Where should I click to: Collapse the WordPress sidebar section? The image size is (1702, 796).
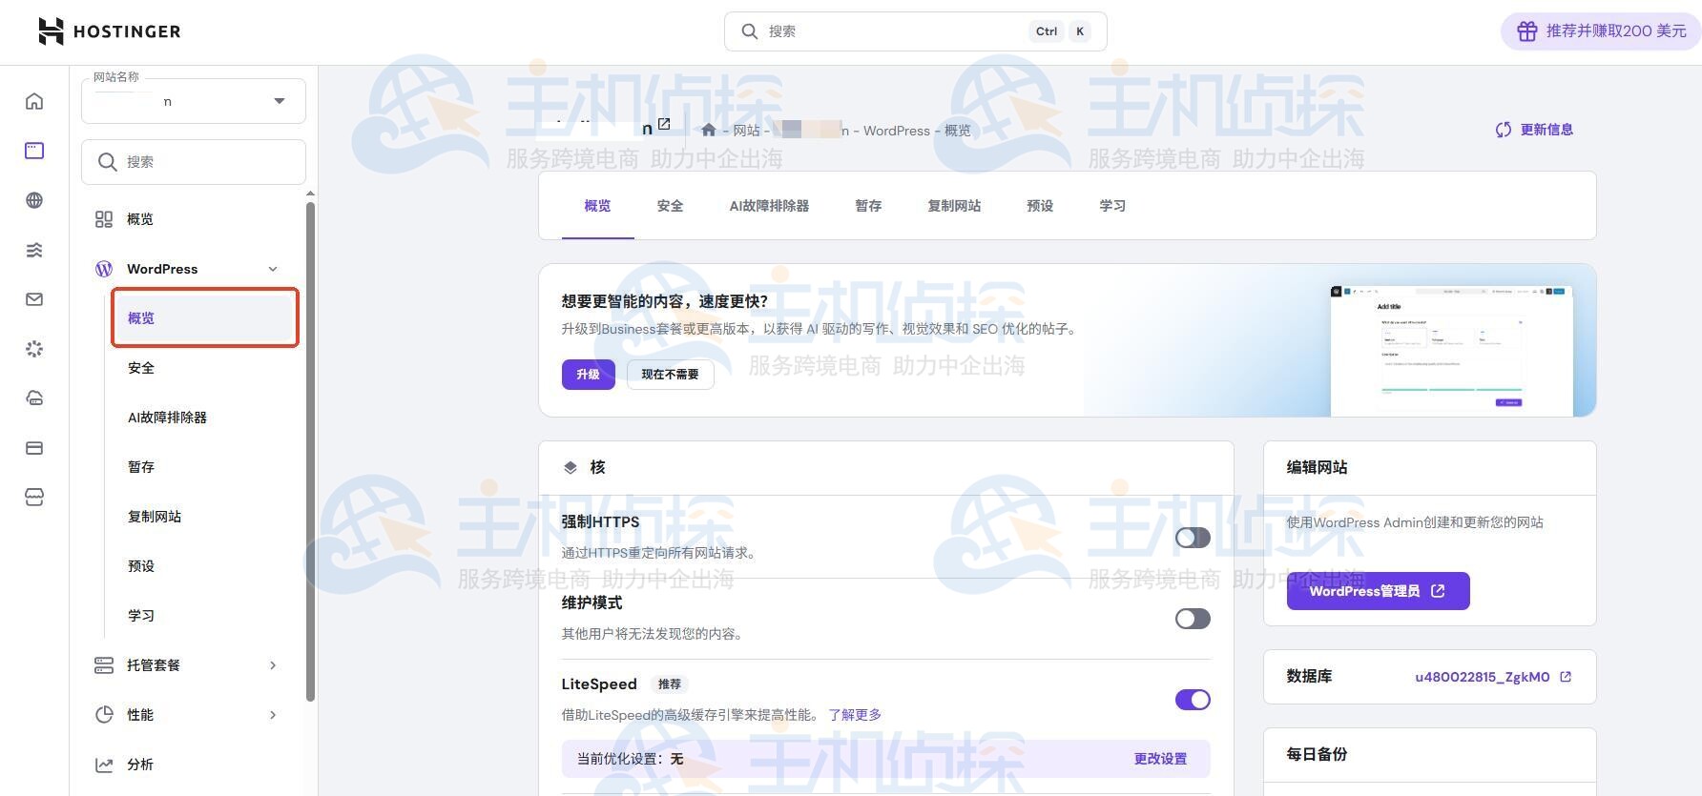(x=273, y=269)
